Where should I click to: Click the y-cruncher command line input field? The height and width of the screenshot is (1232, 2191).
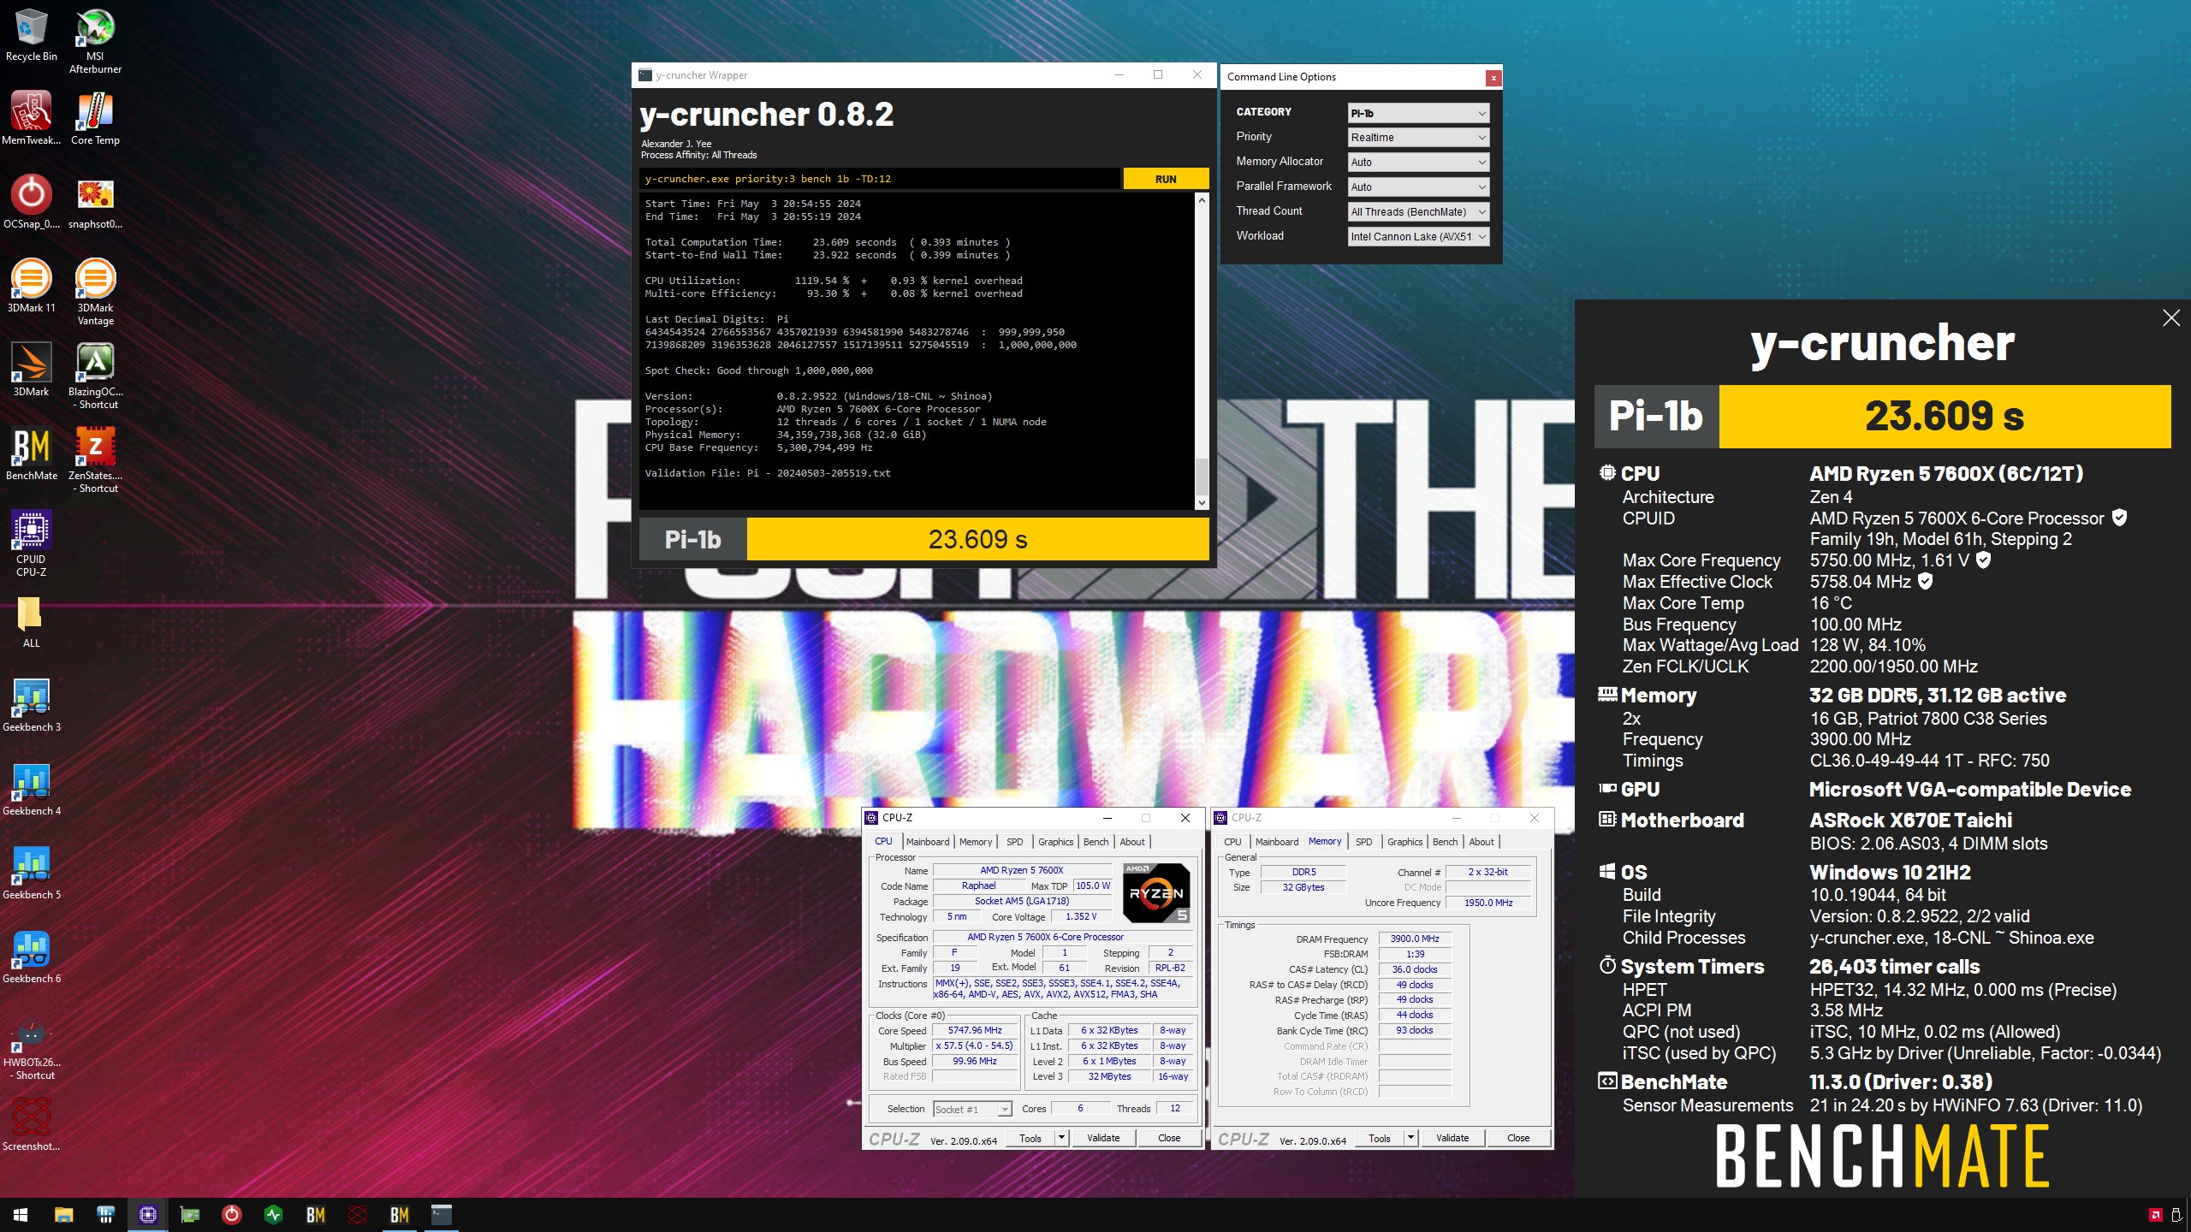[879, 179]
